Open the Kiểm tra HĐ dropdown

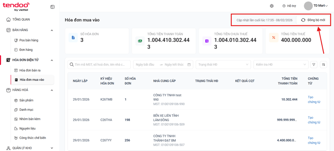pos(281,64)
